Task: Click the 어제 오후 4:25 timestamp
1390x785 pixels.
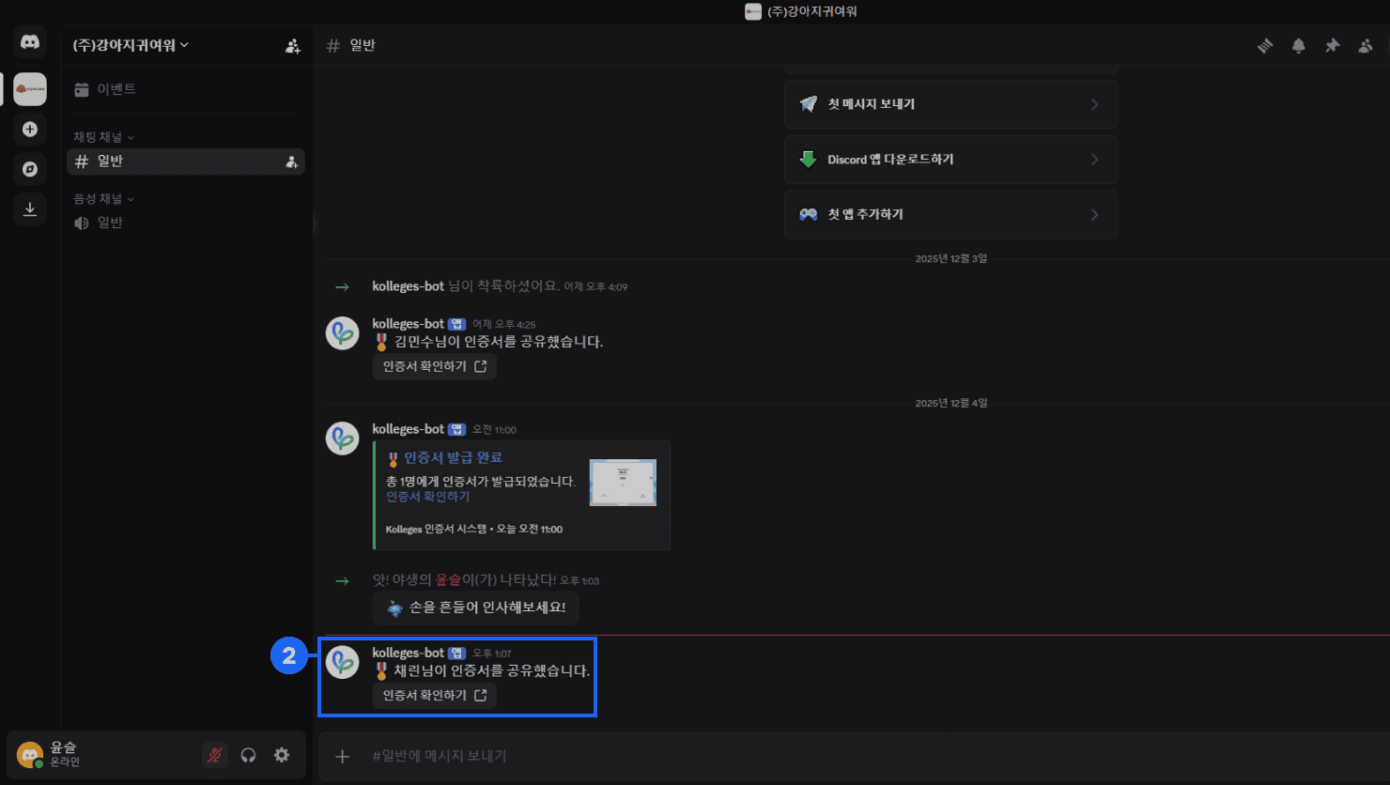Action: pos(503,325)
